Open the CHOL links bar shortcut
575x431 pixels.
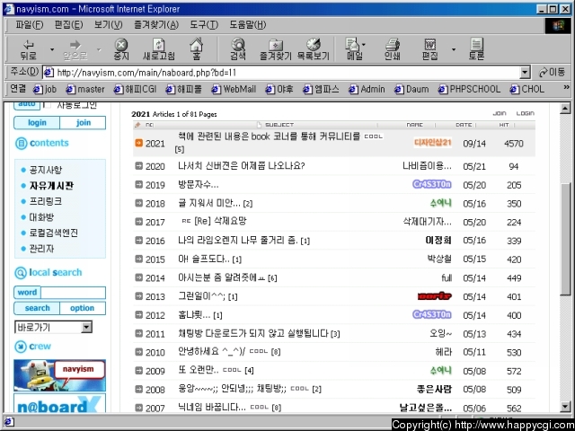(x=527, y=89)
